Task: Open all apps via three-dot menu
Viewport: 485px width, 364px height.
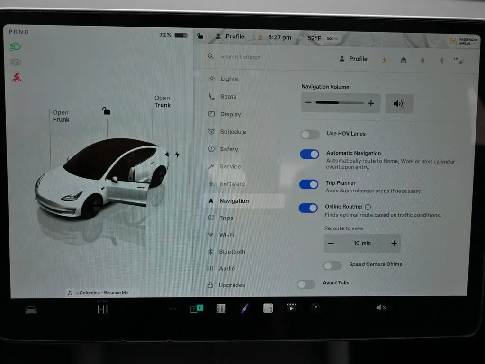Action: [x=173, y=309]
